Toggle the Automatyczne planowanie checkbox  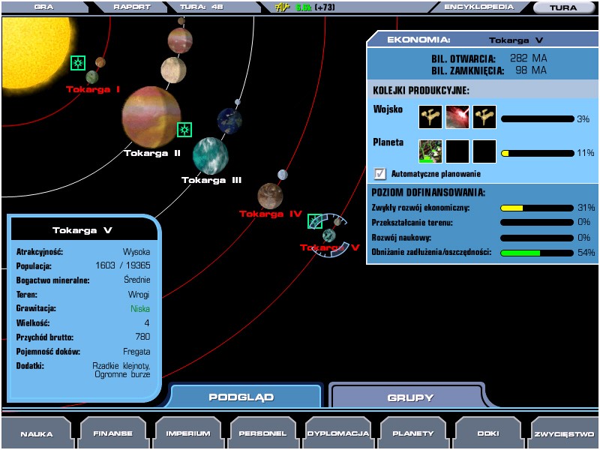[380, 174]
